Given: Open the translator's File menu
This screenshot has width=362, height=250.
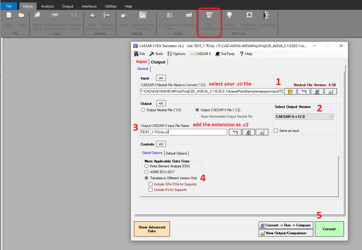Looking at the screenshot, I should click(x=140, y=54).
